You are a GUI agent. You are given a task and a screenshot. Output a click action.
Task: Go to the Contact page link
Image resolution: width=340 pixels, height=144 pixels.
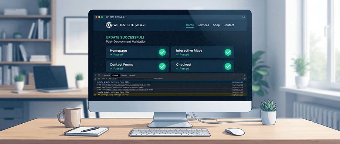[229, 25]
